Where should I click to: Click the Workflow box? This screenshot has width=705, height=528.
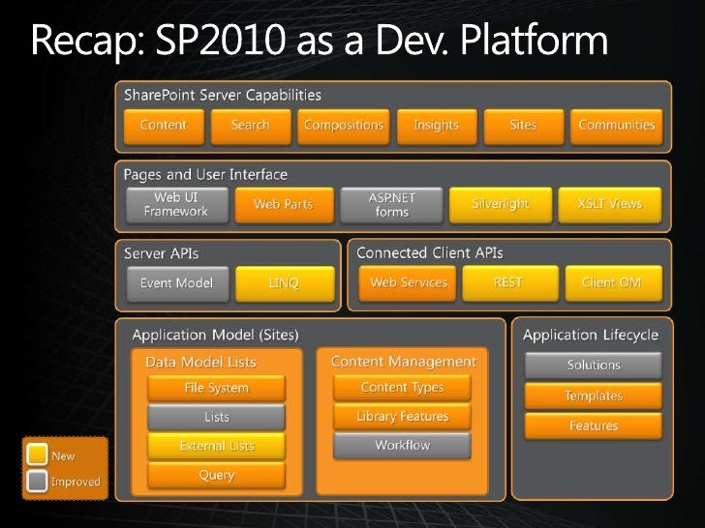click(402, 446)
